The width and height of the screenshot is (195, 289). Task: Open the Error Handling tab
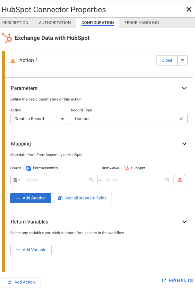pyautogui.click(x=141, y=23)
